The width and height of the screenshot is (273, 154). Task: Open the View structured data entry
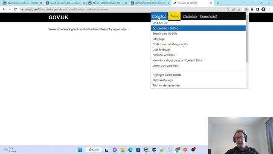(x=198, y=65)
